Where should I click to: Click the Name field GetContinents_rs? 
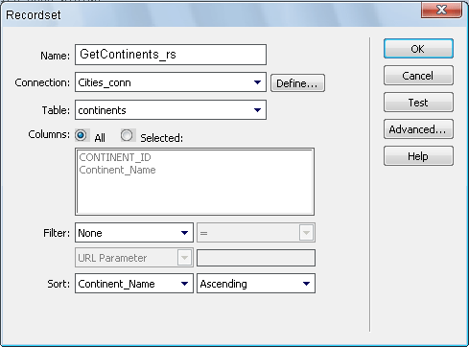[x=171, y=55]
